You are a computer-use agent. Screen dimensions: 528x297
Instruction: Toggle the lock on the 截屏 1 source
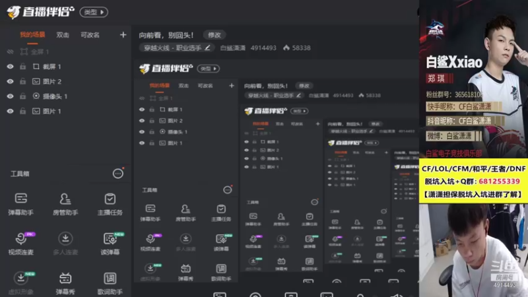(x=23, y=67)
